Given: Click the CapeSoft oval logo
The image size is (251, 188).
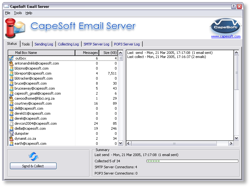Looking at the screenshot, I should tap(225, 26).
